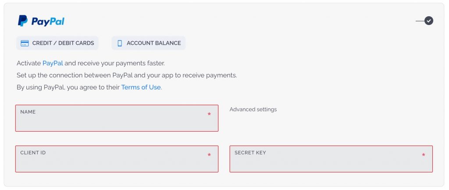Select the ACCOUNT BALANCE label
This screenshot has height=190, width=449.
coord(154,43)
